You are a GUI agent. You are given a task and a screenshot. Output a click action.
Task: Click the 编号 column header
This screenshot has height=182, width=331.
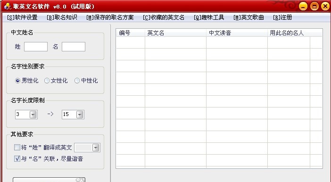click(x=131, y=33)
